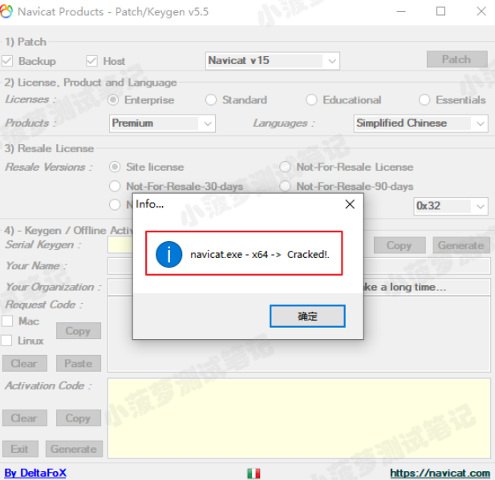Enable the Linux checkbox
Viewport: 495px width, 480px height.
[6, 341]
